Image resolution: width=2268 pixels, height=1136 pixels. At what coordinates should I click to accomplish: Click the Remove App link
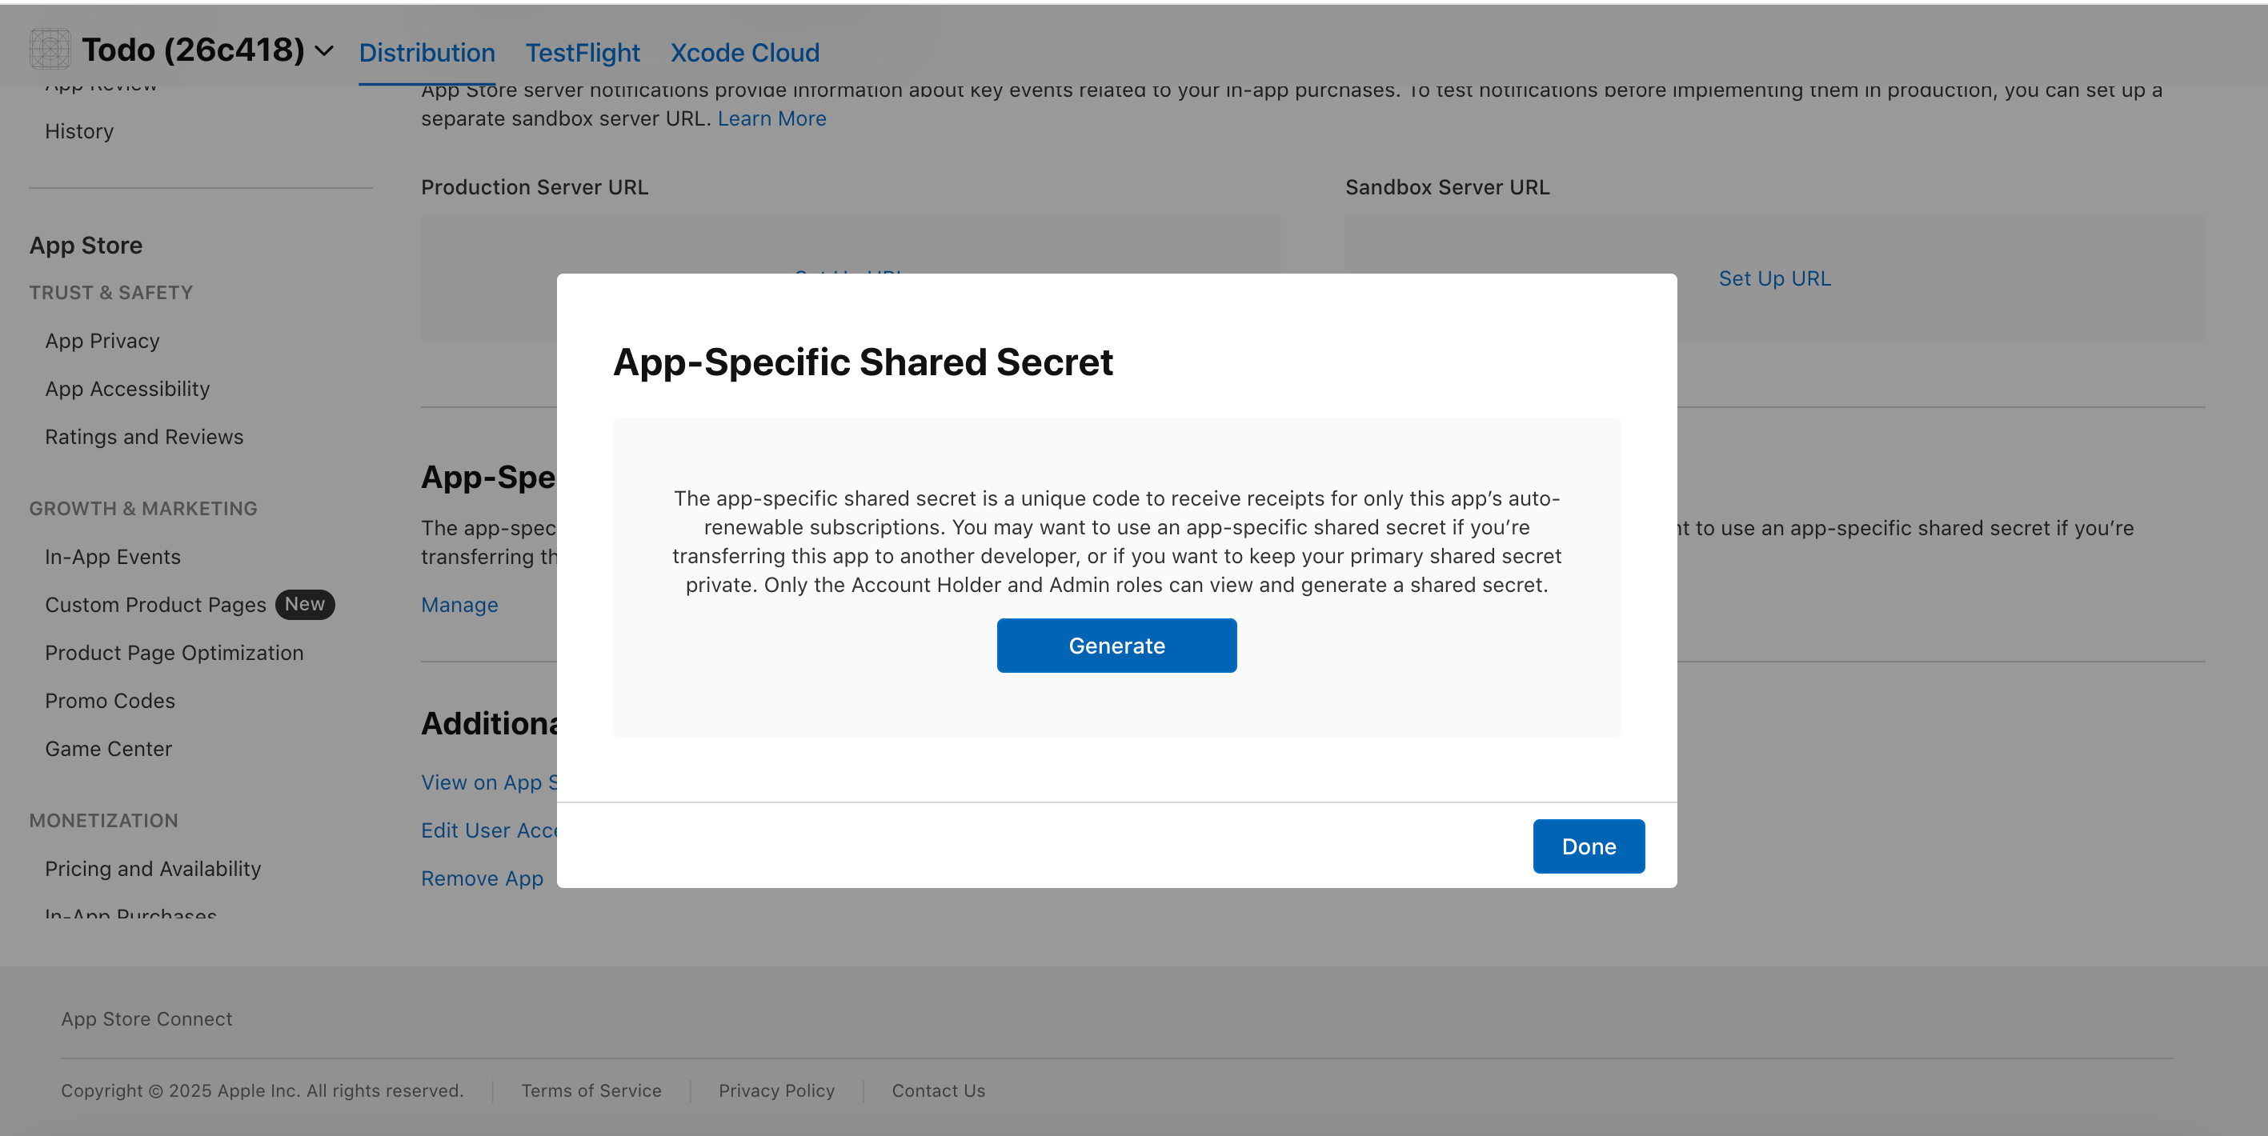(482, 878)
